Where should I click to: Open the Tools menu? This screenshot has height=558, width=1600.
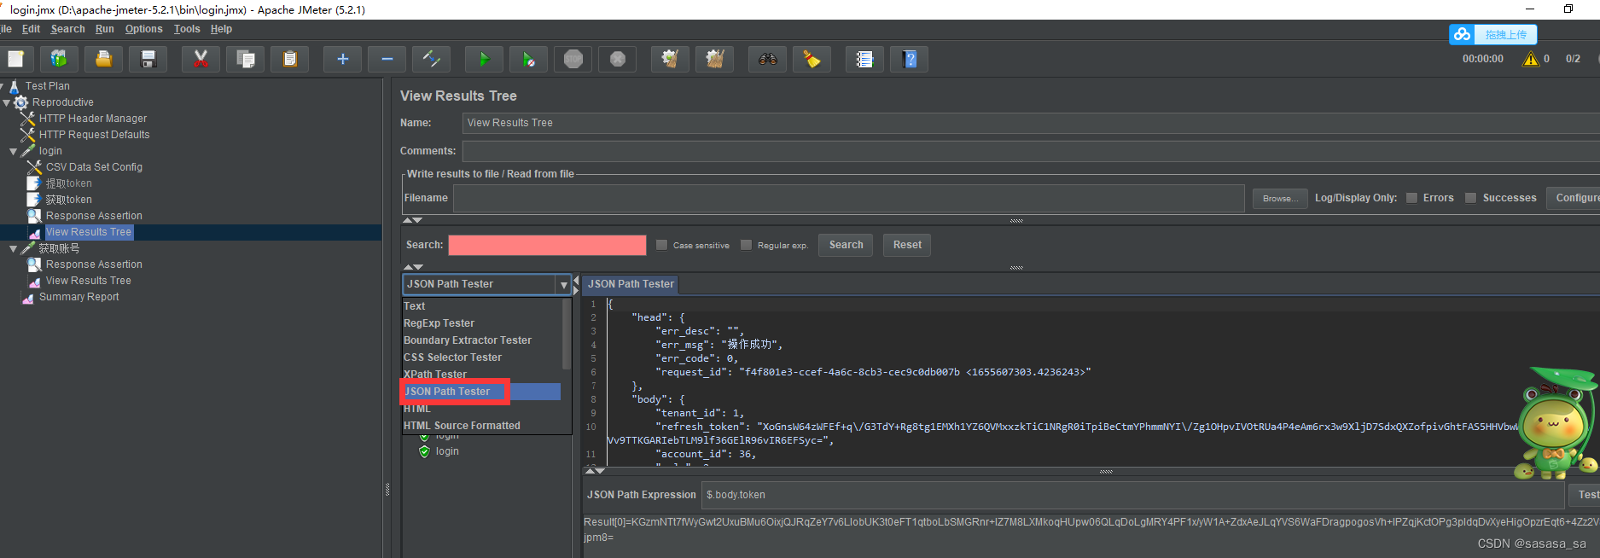pyautogui.click(x=187, y=29)
